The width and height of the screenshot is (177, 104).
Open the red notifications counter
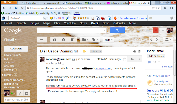click(156, 30)
